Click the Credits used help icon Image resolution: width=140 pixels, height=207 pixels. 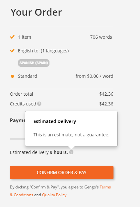pyautogui.click(x=39, y=104)
